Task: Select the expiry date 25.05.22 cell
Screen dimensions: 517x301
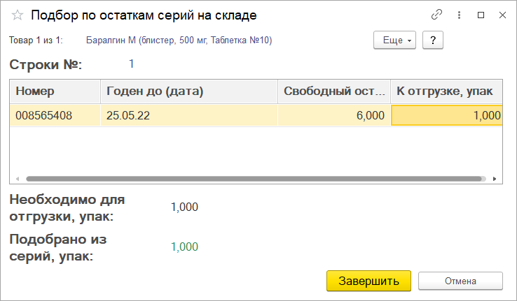Action: [x=189, y=115]
